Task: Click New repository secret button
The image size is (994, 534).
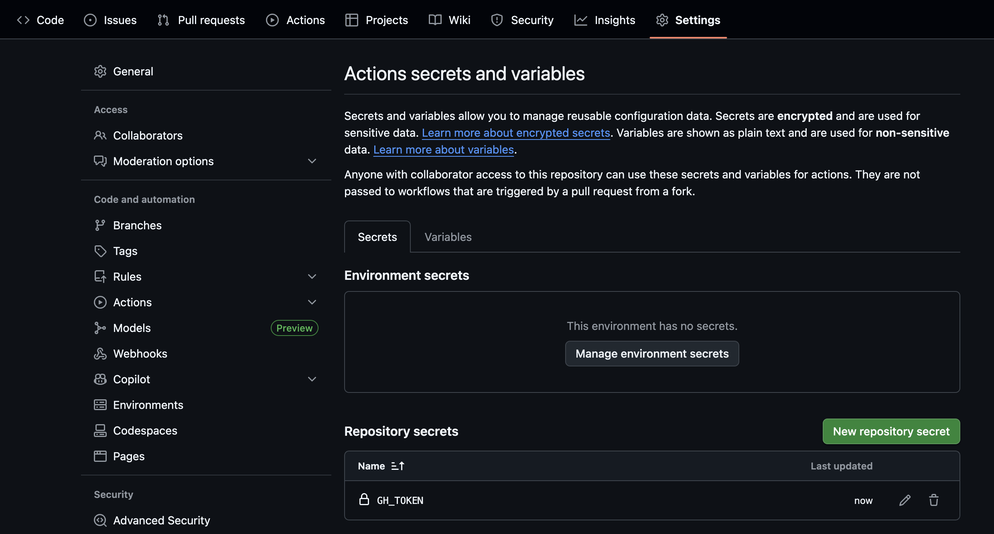Action: click(x=891, y=431)
